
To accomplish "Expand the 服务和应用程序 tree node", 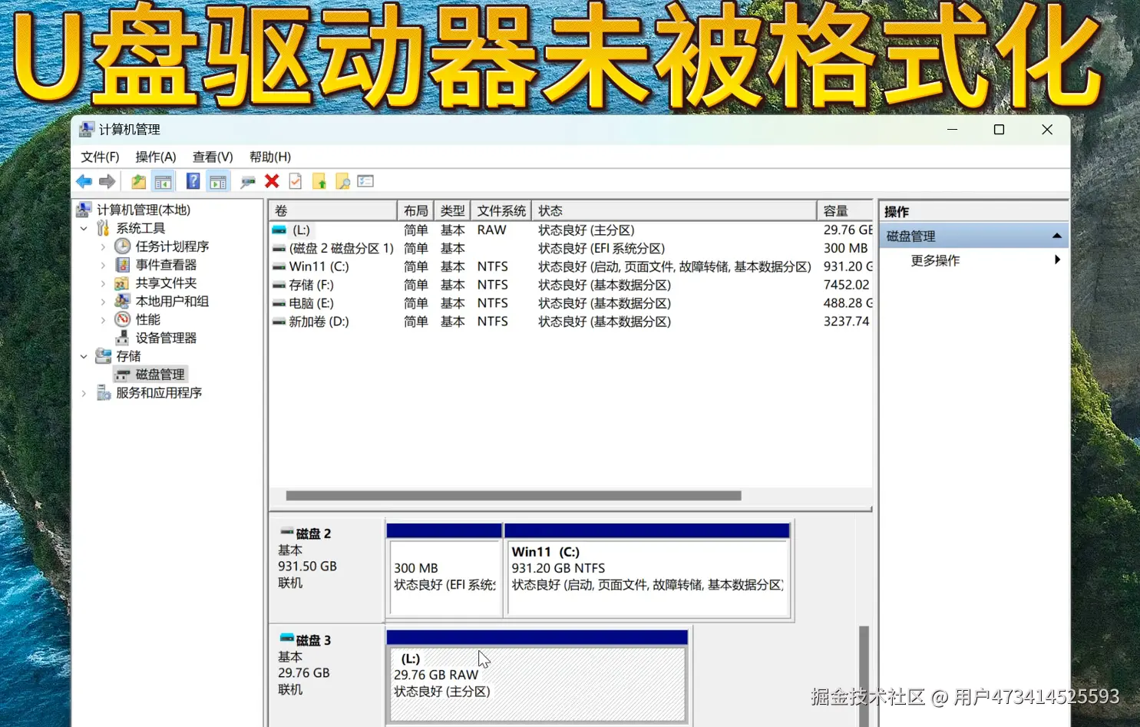I will [84, 392].
